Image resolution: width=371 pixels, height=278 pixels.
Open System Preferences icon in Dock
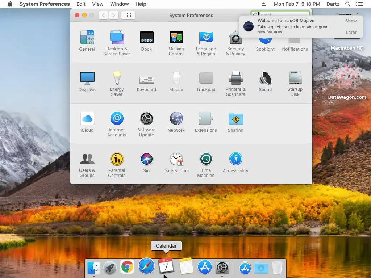(x=222, y=268)
